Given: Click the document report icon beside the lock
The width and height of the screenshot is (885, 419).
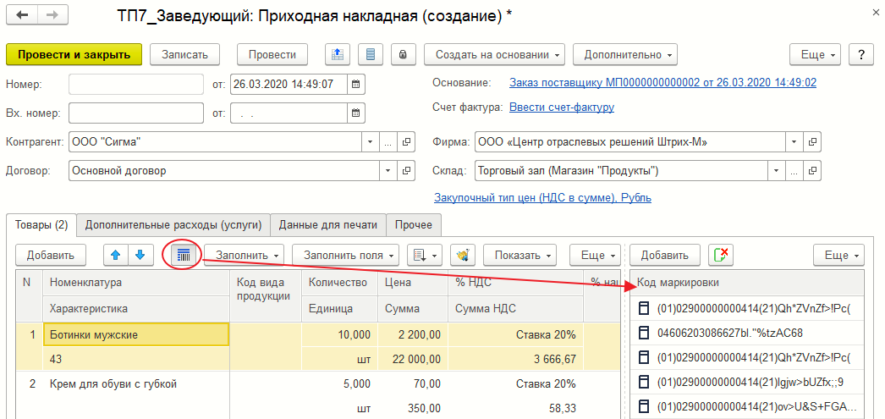Looking at the screenshot, I should pyautogui.click(x=370, y=55).
